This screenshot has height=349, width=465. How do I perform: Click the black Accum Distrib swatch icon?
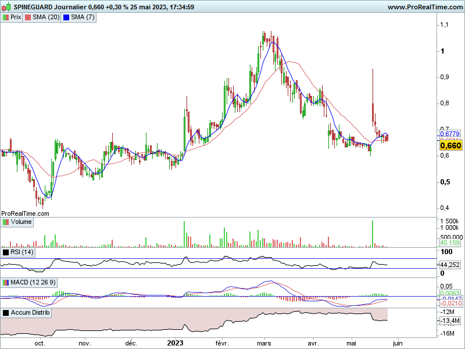(x=6, y=313)
